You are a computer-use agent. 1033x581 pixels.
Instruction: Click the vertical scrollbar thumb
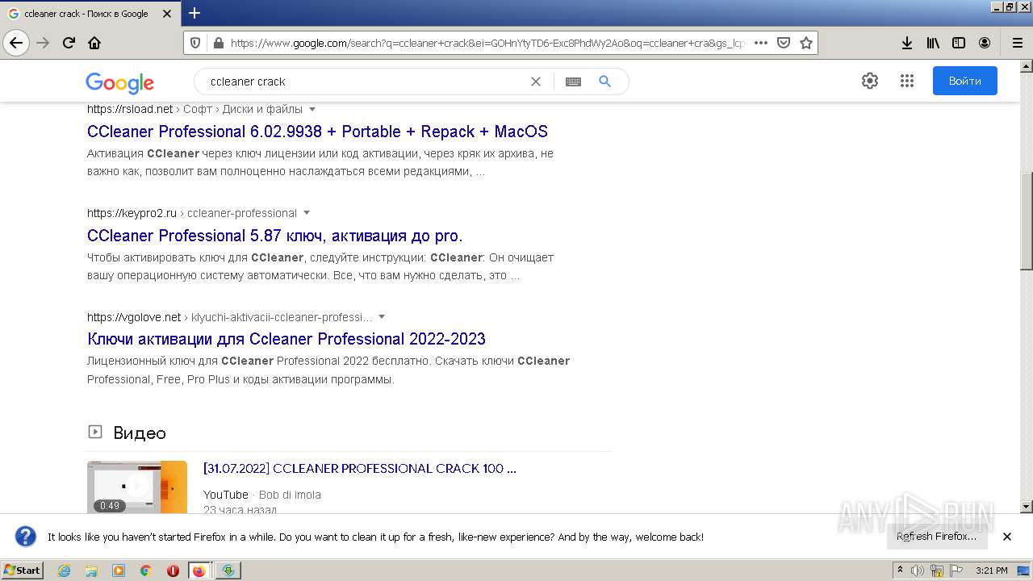pos(1027,221)
